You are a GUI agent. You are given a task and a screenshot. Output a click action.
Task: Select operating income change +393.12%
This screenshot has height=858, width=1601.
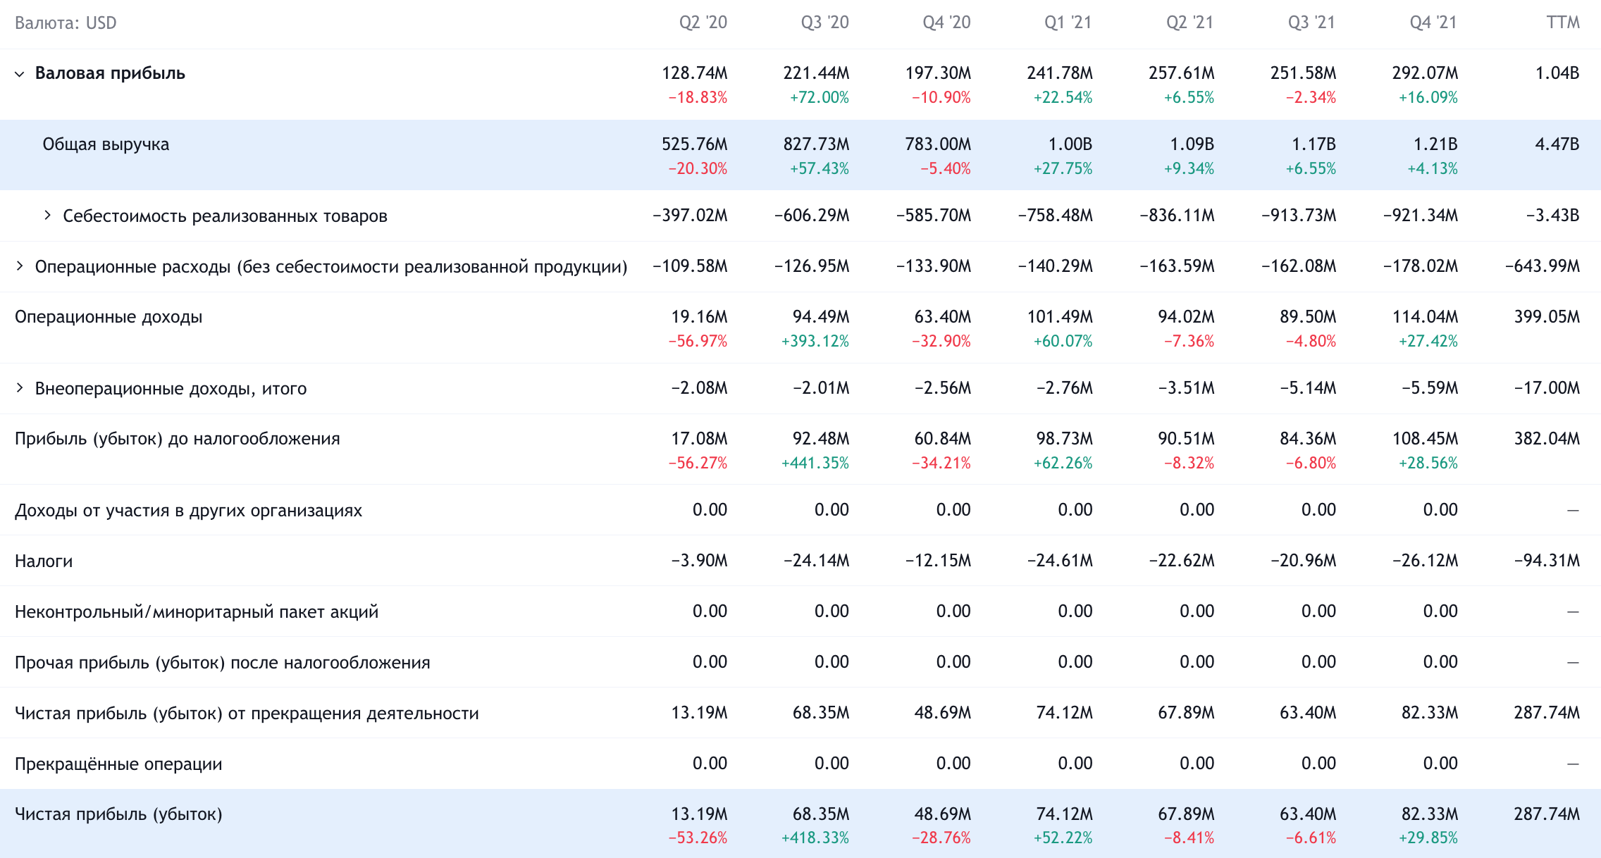[x=815, y=342]
